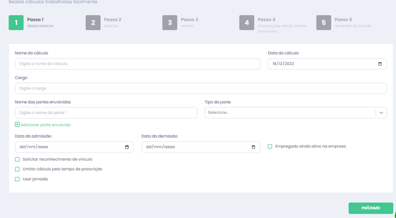Tick Limitar cálculo pelo tempo de prescrição
The width and height of the screenshot is (396, 218).
tap(17, 170)
